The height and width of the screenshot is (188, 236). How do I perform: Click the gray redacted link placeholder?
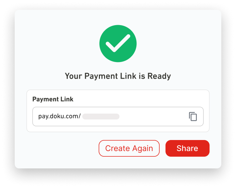[101, 117]
